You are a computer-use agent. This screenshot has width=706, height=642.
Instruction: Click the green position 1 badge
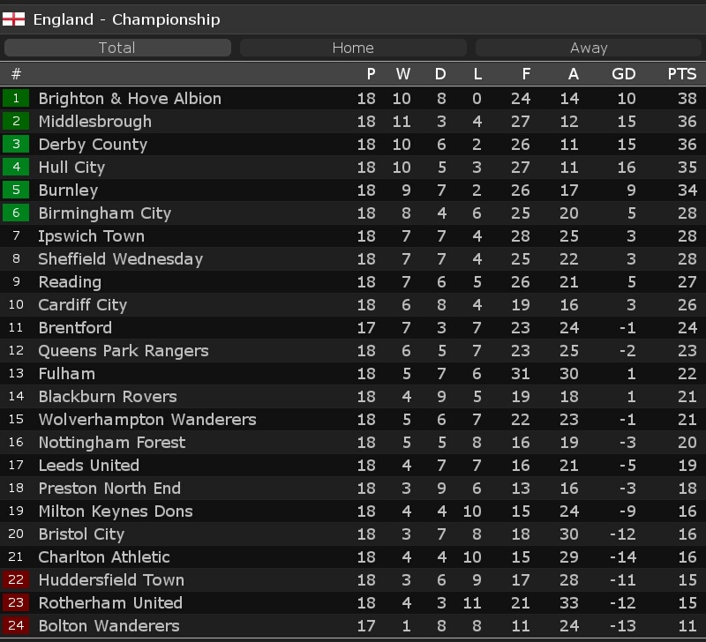16,98
